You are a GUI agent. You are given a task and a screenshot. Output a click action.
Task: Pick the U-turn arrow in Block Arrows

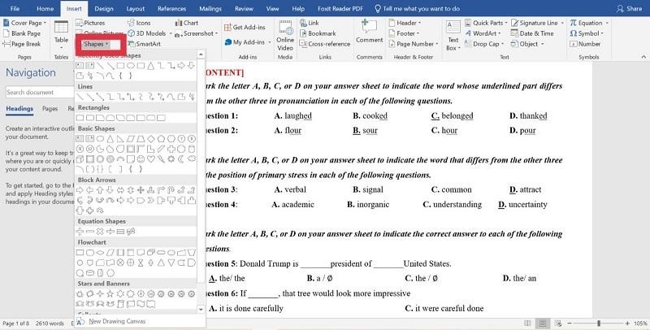[171, 190]
